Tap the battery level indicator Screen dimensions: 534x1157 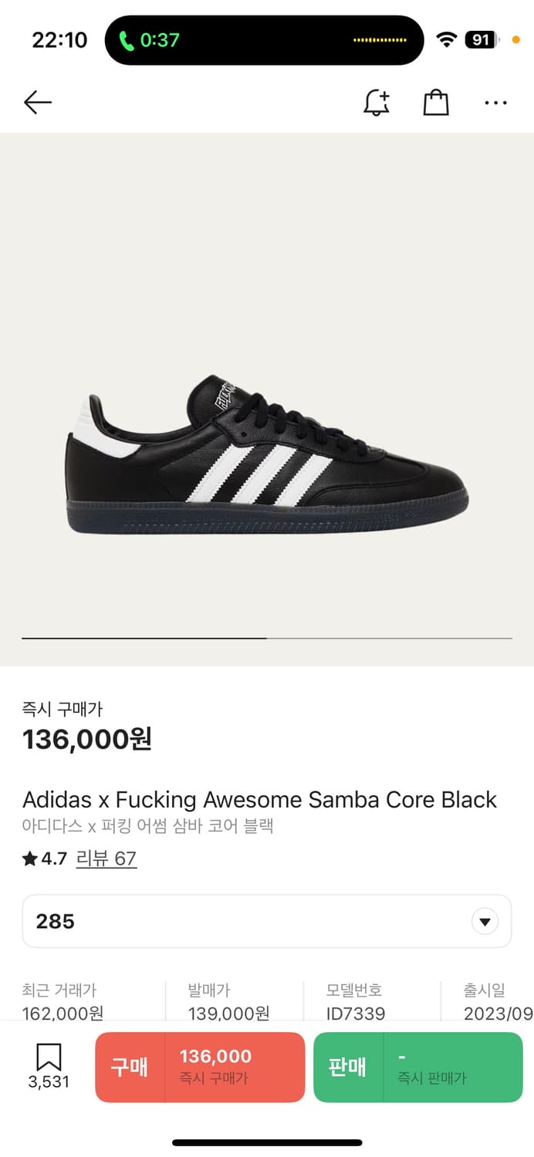[x=482, y=40]
